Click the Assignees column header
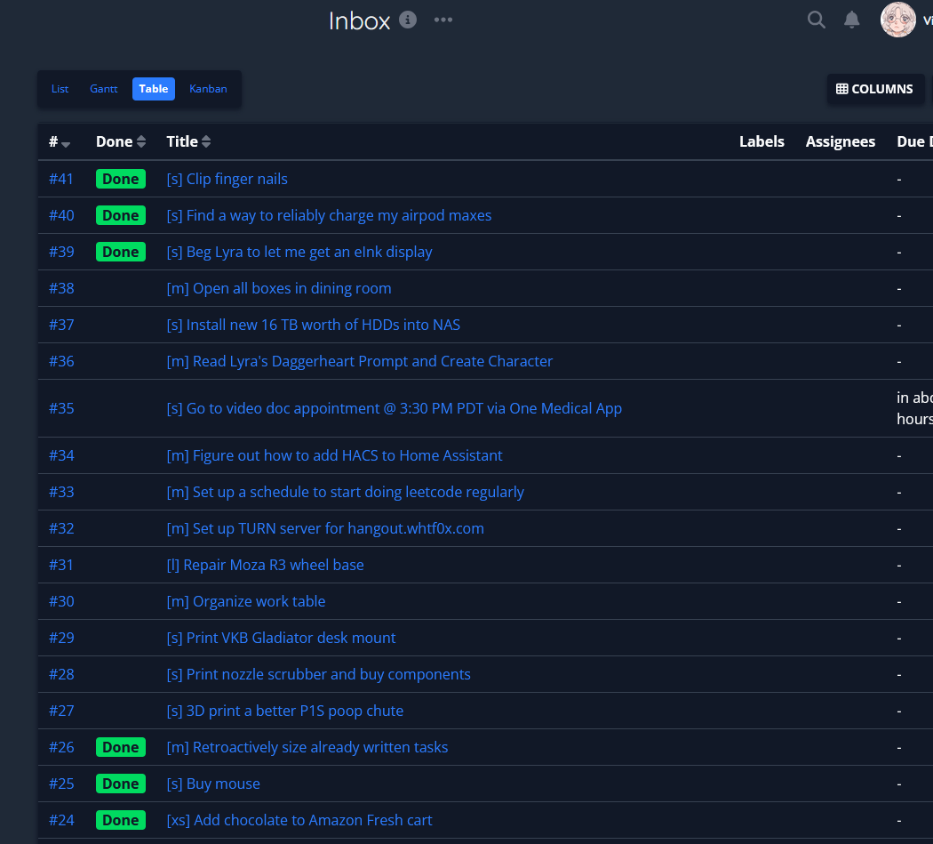This screenshot has height=844, width=933. coord(840,141)
